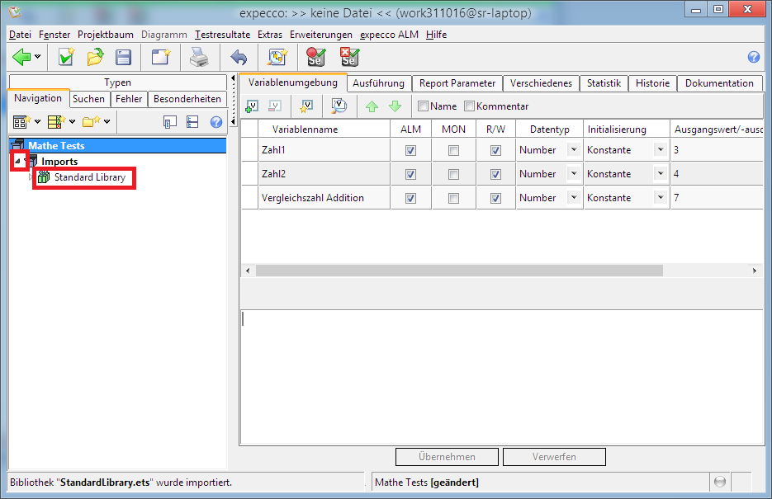Image resolution: width=772 pixels, height=499 pixels.
Task: Select Standard Library in the tree
Action: click(x=89, y=177)
